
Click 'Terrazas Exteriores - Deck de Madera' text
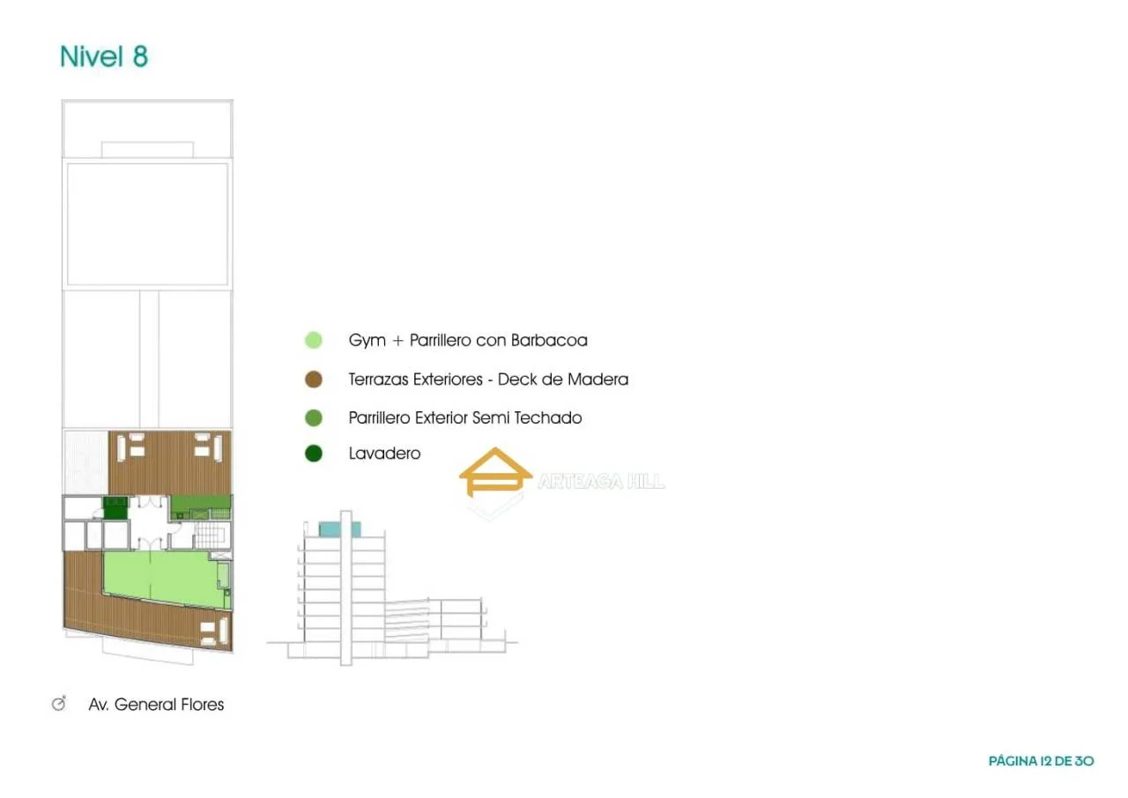(488, 380)
